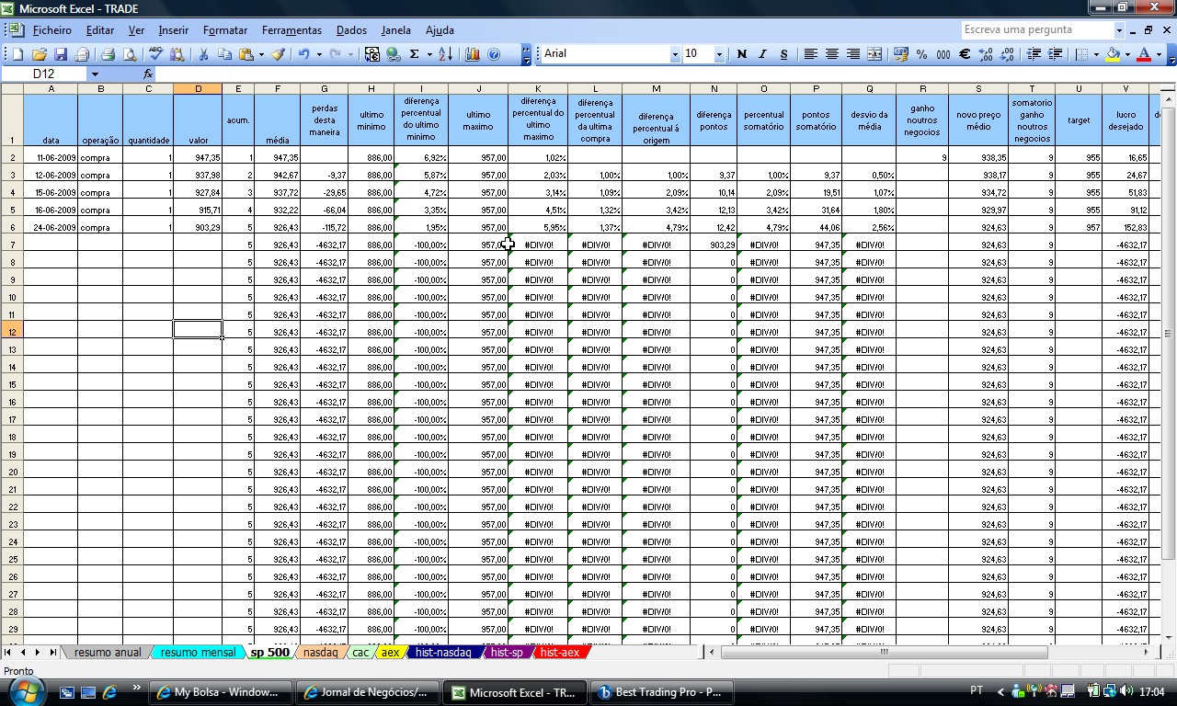Select column D header
Image resolution: width=1177 pixels, height=706 pixels.
[x=197, y=89]
